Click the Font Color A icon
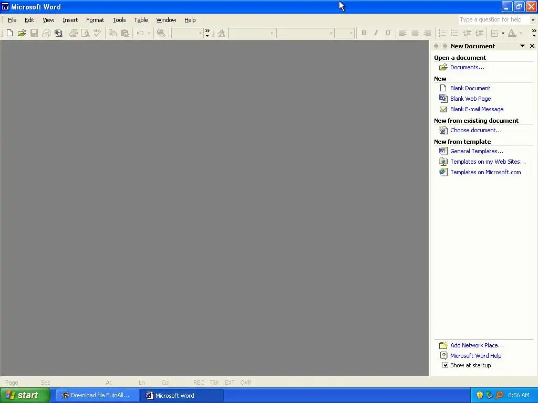The width and height of the screenshot is (538, 403). click(x=512, y=33)
